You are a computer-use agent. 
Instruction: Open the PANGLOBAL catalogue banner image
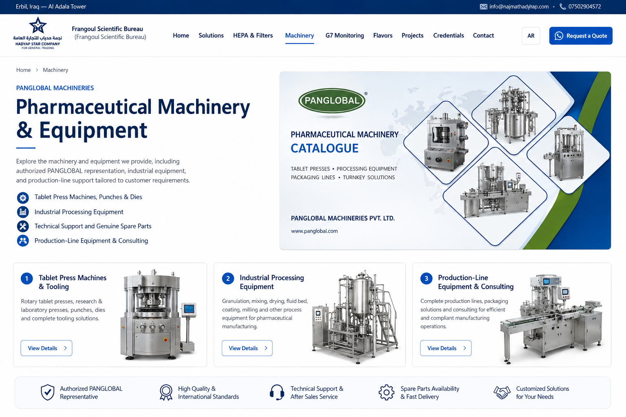point(445,160)
